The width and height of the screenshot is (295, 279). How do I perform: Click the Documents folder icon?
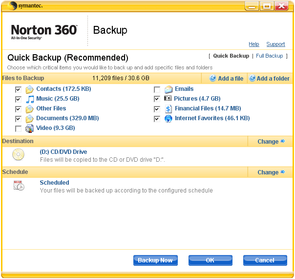pyautogui.click(x=29, y=119)
